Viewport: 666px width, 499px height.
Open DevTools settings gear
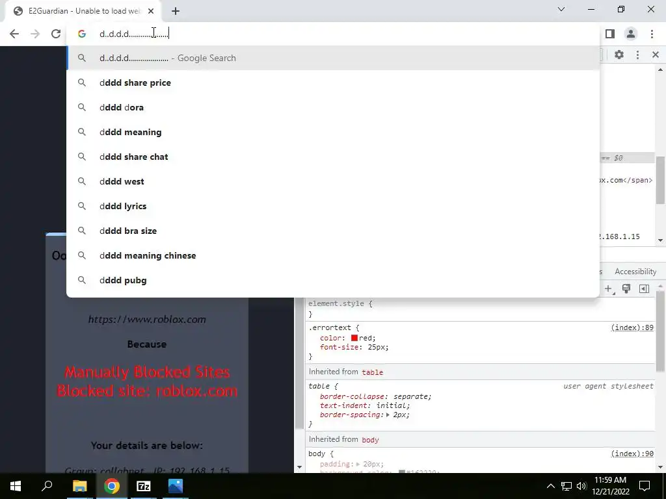[x=619, y=55]
